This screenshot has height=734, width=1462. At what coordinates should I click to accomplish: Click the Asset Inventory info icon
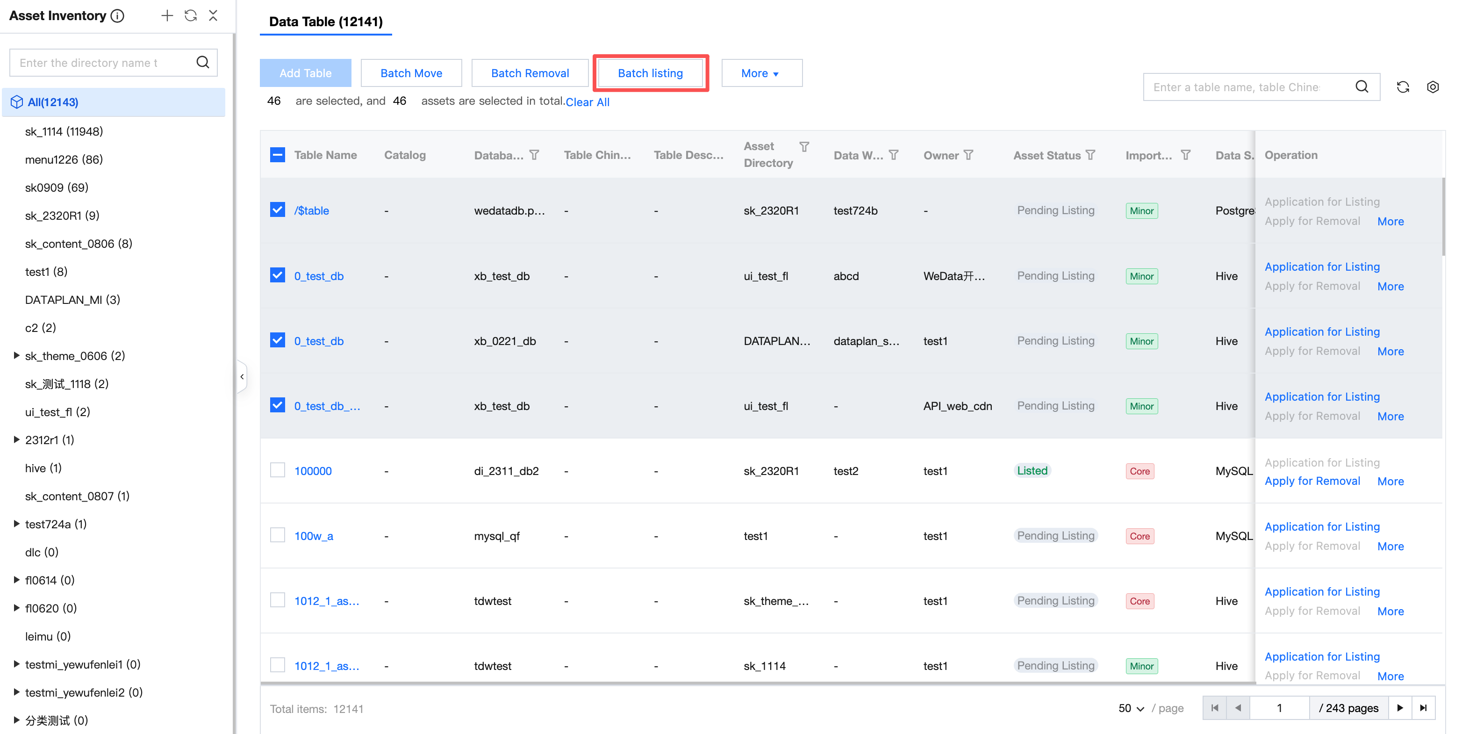[x=117, y=16]
